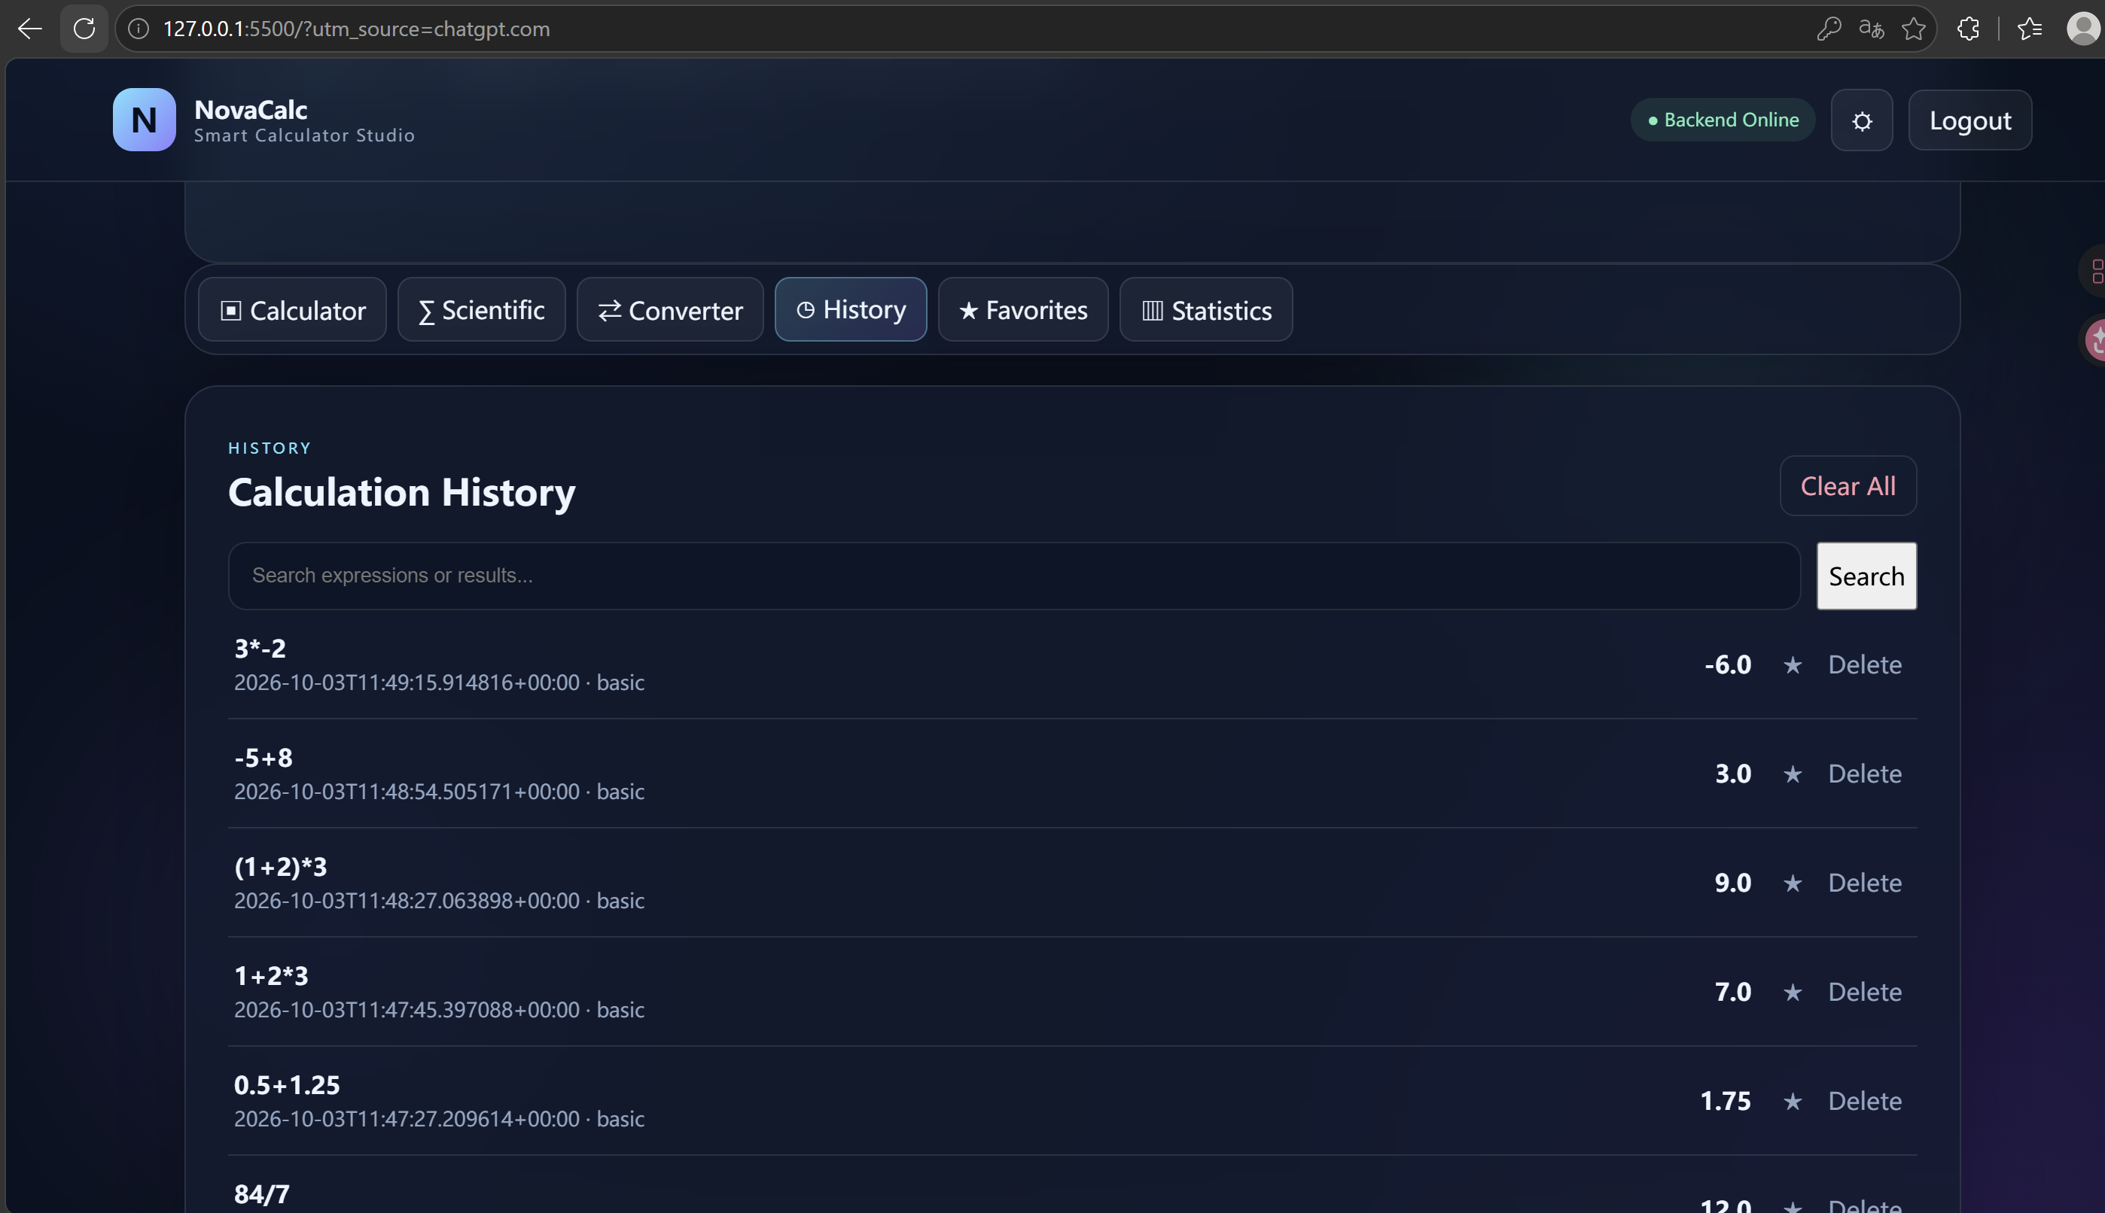The height and width of the screenshot is (1213, 2105).
Task: Delete the (1+2)*3 history entry
Action: click(1865, 883)
